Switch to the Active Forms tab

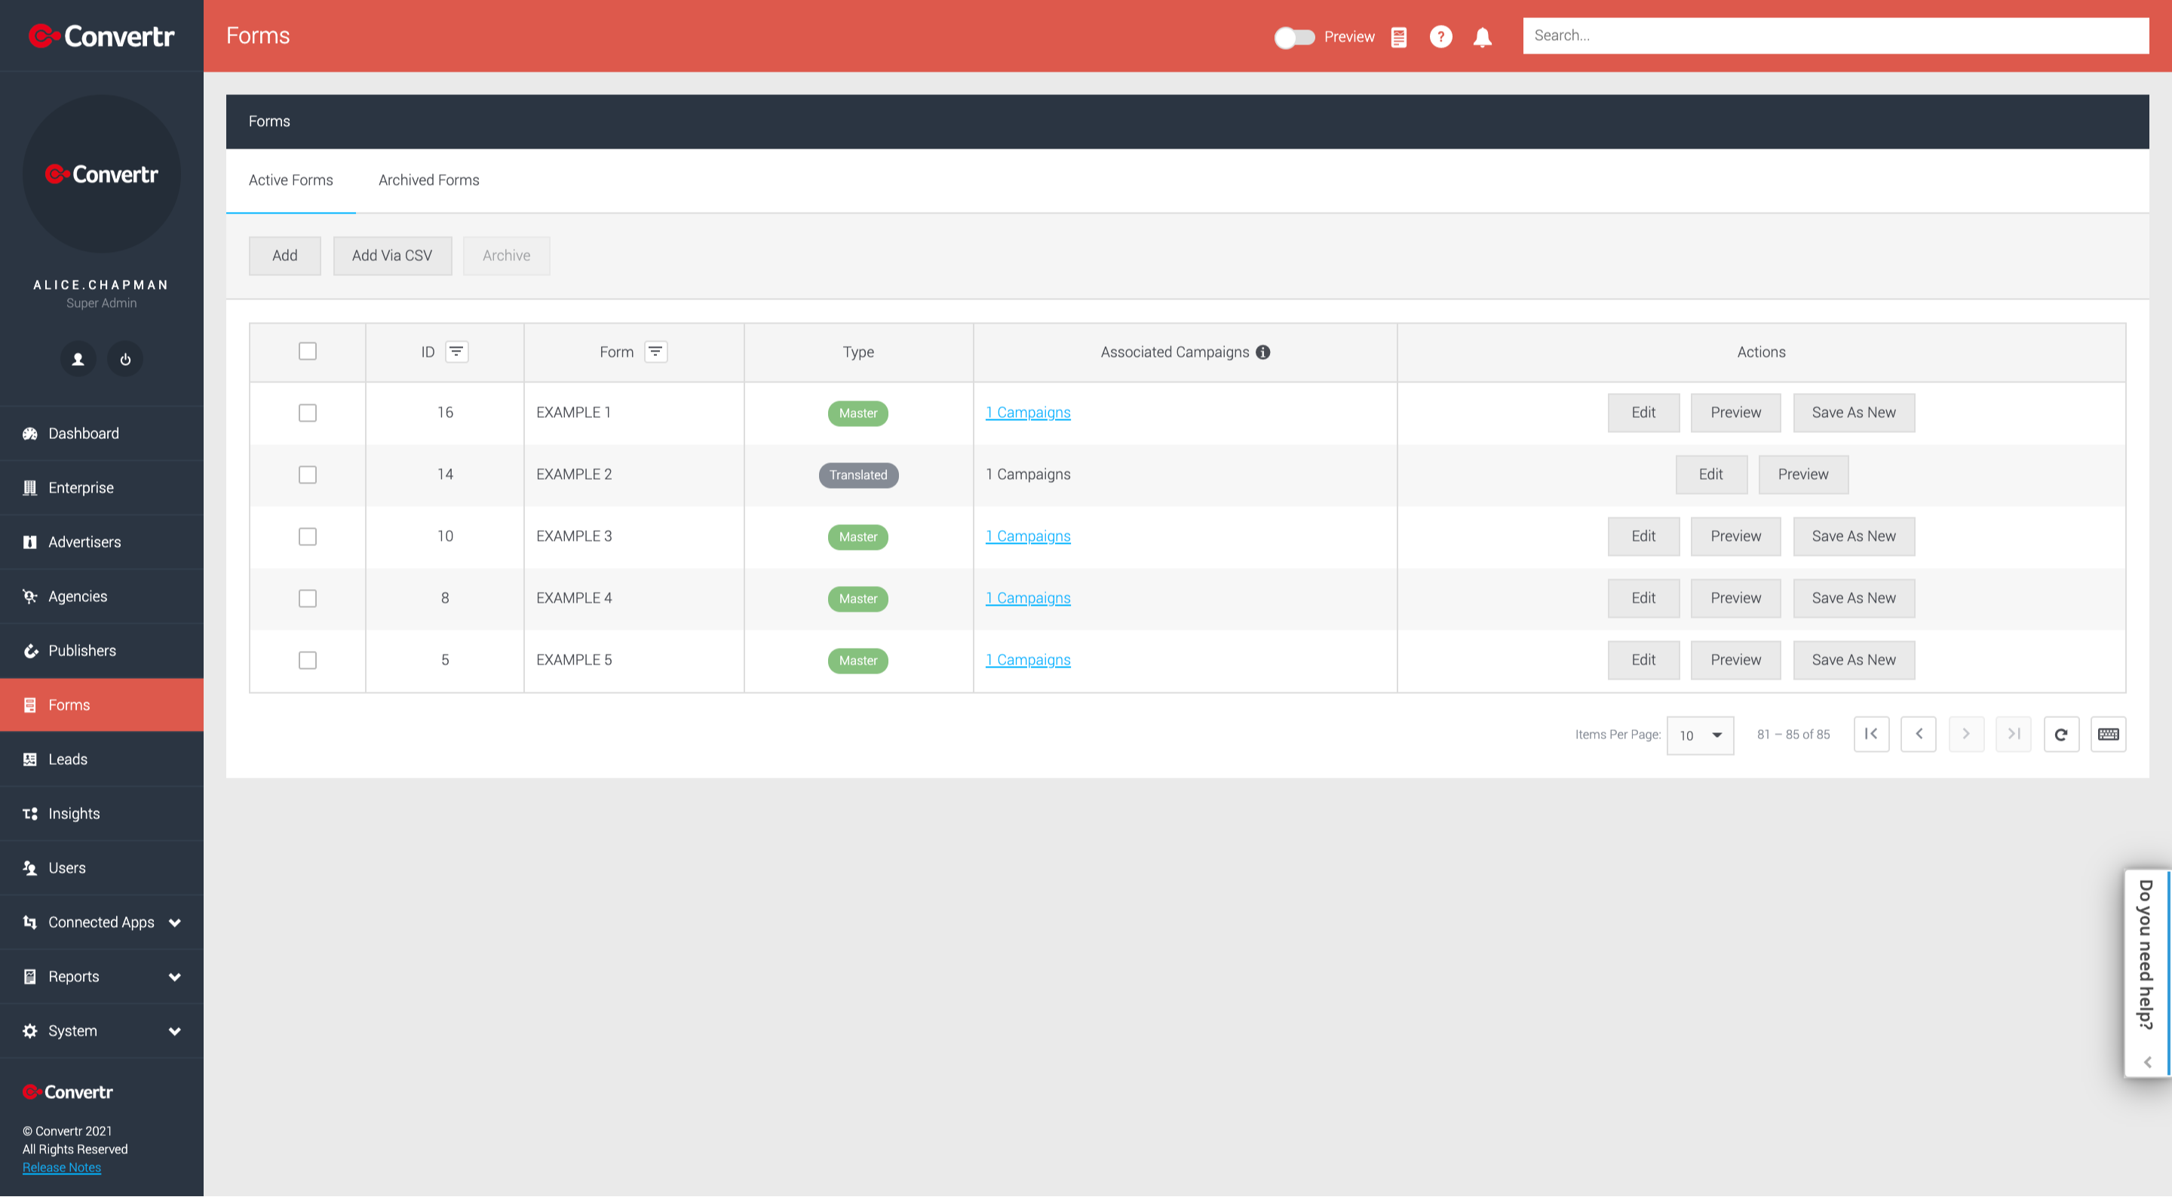point(291,180)
